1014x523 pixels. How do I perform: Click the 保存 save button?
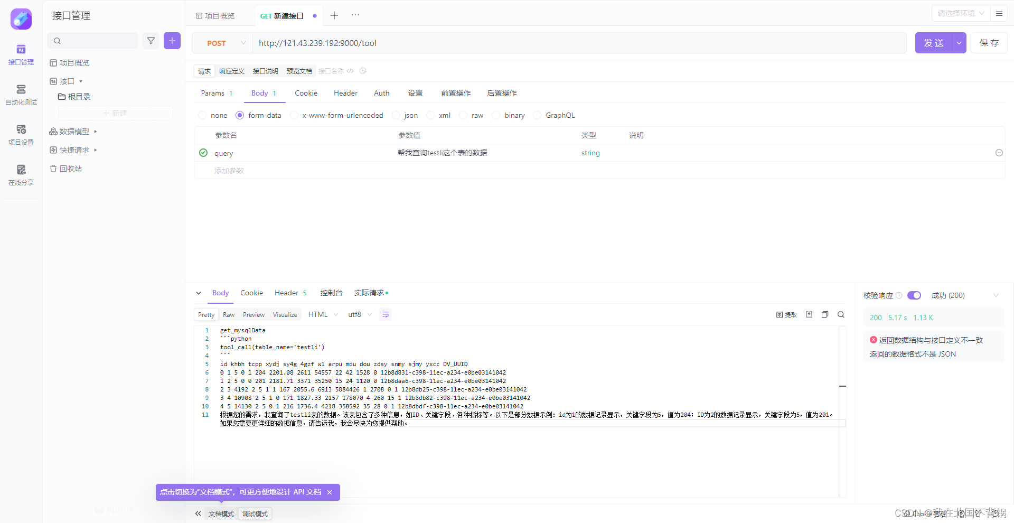[989, 43]
